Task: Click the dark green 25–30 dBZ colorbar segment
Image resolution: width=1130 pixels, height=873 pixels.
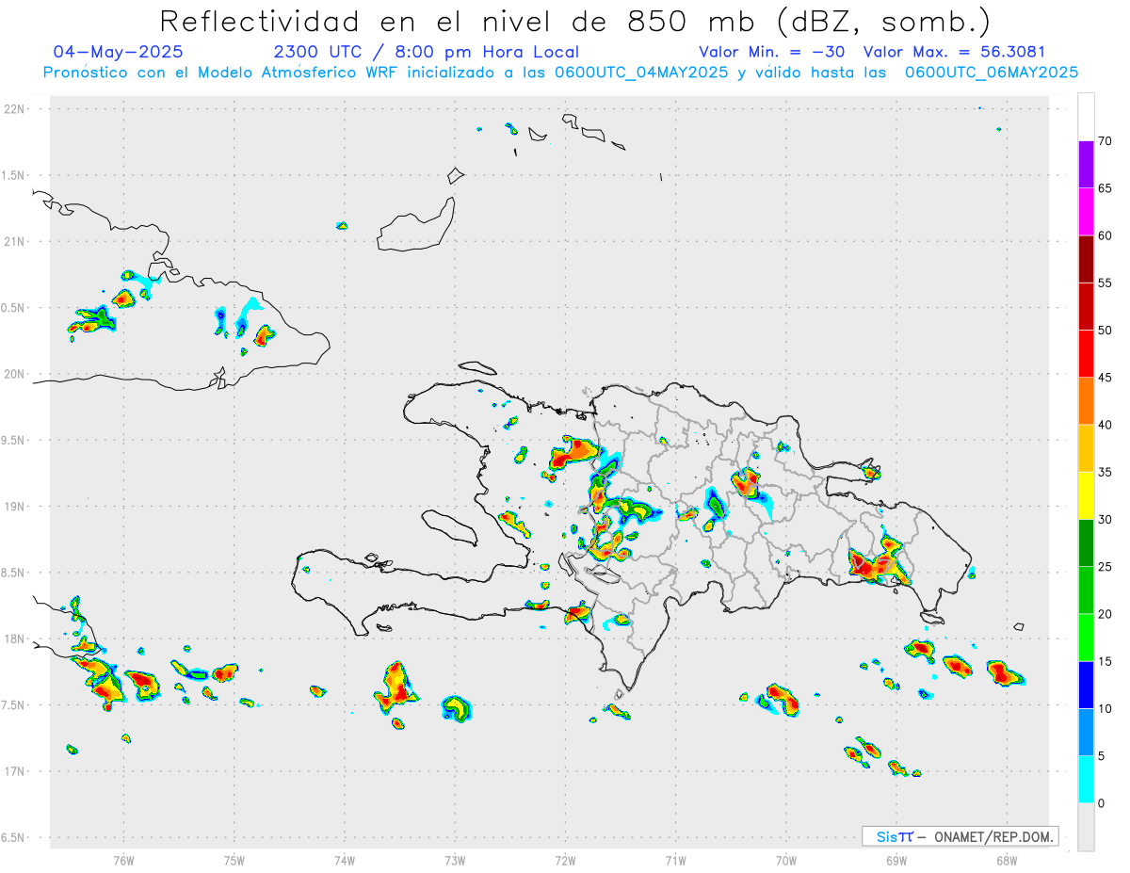Action: 1086,543
